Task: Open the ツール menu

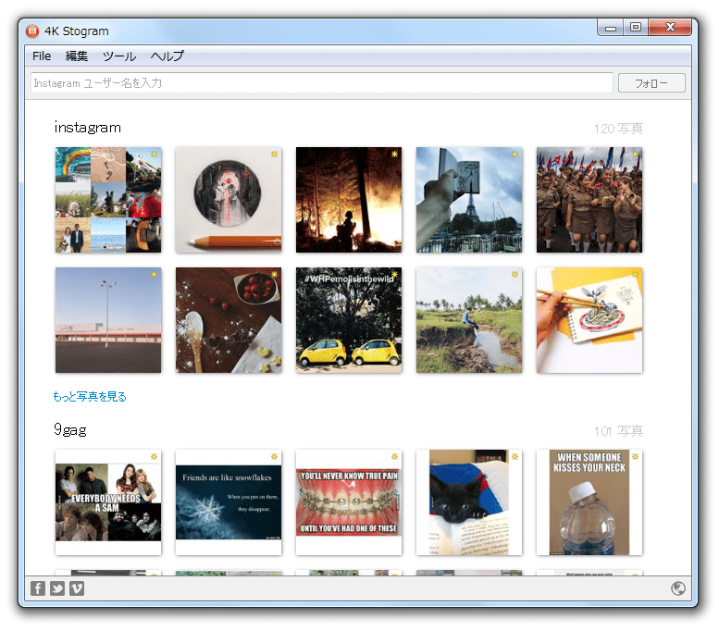Action: pos(119,56)
